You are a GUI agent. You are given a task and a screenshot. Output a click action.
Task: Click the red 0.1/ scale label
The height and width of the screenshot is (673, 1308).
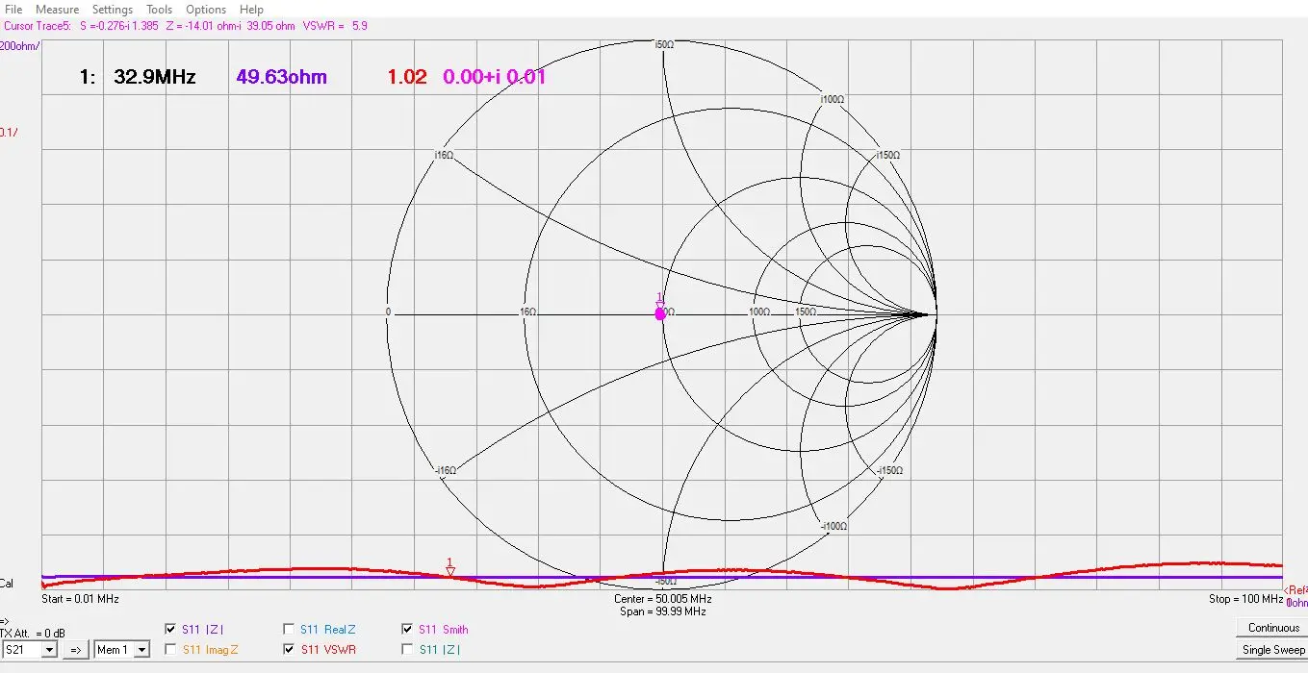[9, 132]
